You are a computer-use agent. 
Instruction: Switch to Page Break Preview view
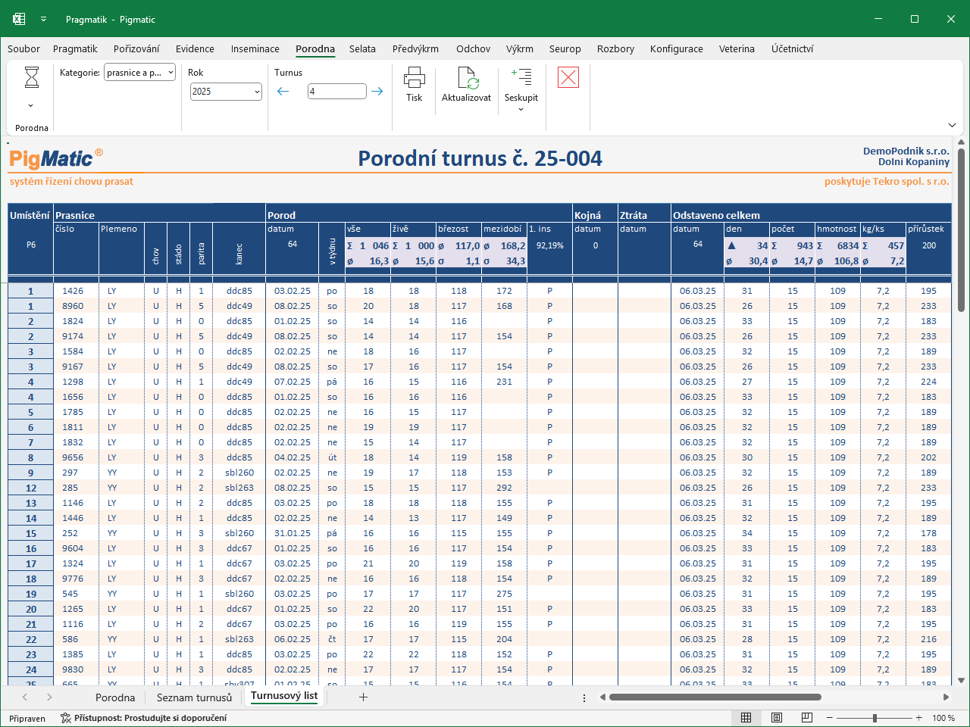(807, 718)
